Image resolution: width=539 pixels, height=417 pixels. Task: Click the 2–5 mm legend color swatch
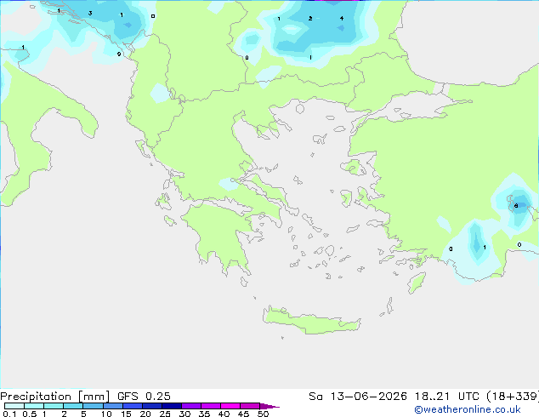[73, 406]
